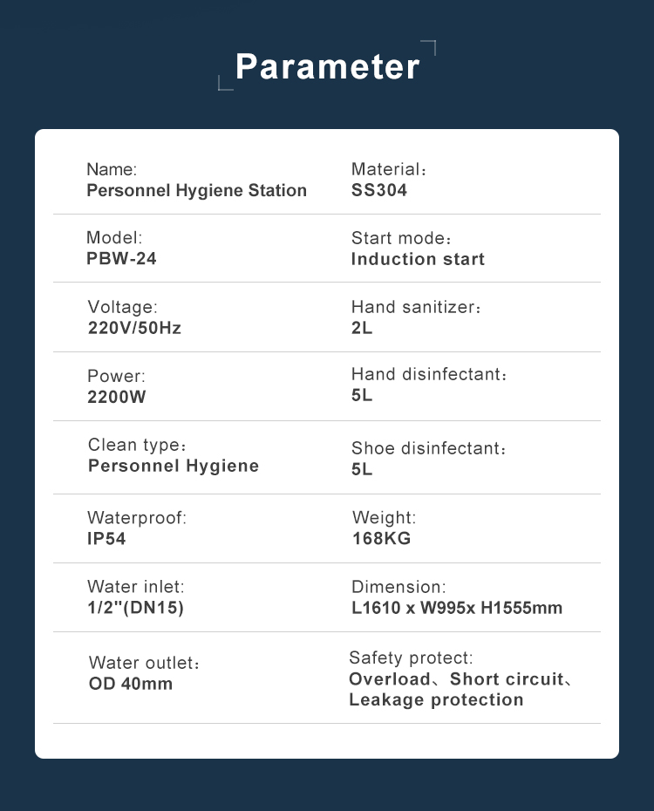Click the Hand sanitizer 2L value
The height and width of the screenshot is (811, 654).
(362, 327)
